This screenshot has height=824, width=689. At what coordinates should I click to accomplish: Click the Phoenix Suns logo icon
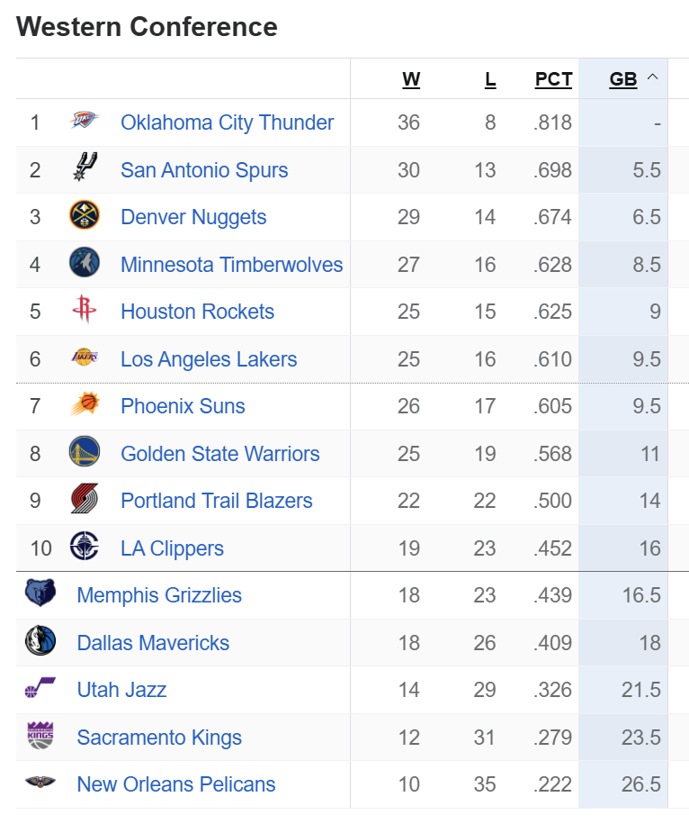point(85,405)
